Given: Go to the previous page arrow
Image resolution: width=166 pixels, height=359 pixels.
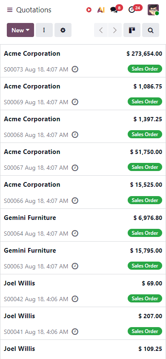Looking at the screenshot, I should [x=101, y=30].
